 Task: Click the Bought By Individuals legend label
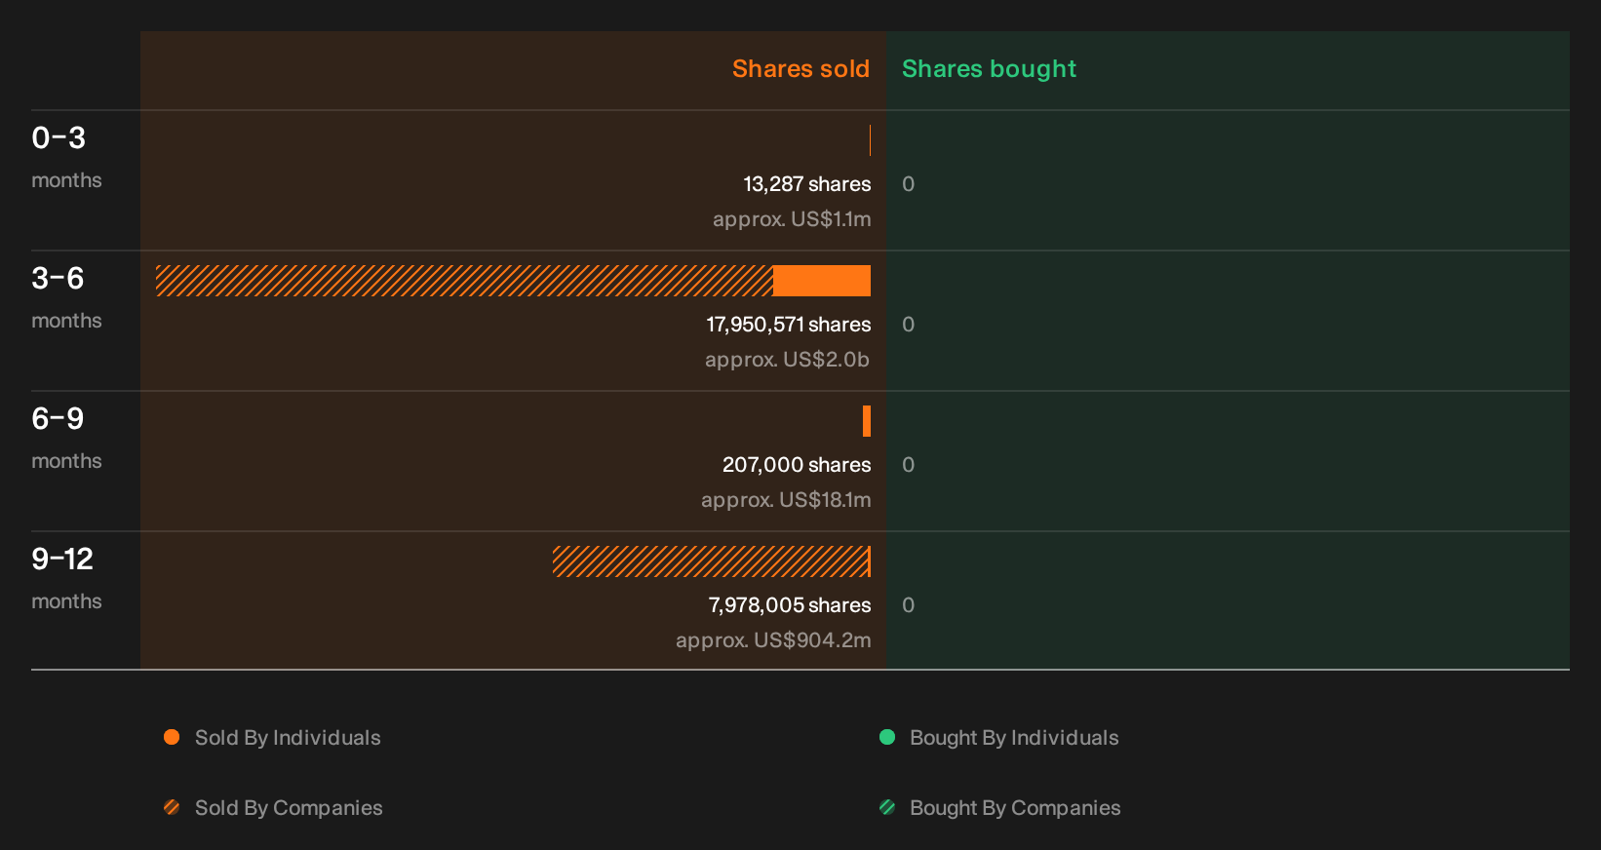[1014, 738]
